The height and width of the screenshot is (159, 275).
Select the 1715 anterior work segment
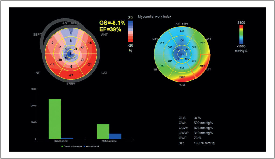click(x=202, y=43)
